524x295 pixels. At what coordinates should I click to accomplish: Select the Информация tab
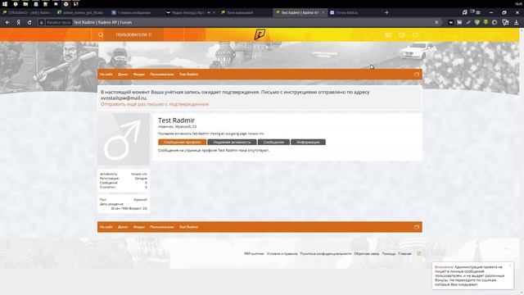308,142
